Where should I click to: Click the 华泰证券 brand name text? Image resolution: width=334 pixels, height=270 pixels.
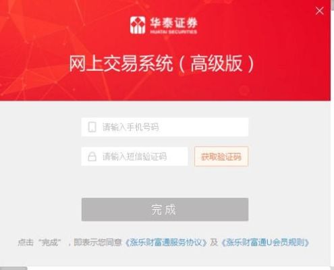tap(174, 22)
